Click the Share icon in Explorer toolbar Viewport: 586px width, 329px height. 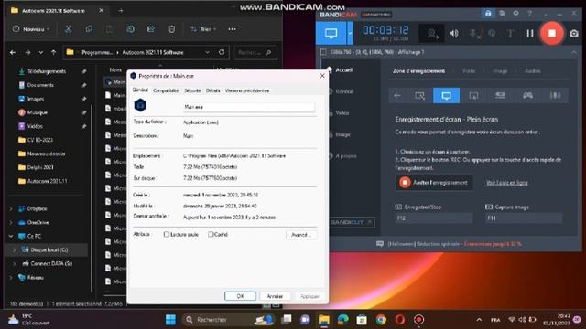pos(150,29)
